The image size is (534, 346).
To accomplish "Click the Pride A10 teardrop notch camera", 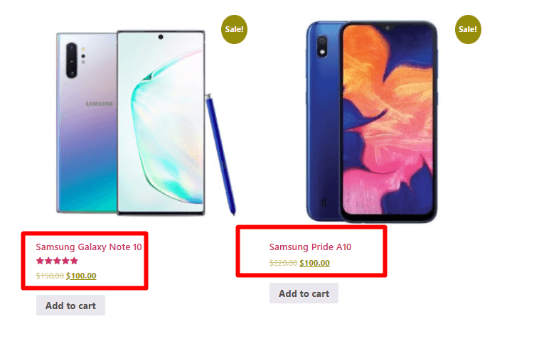I will coord(388,28).
